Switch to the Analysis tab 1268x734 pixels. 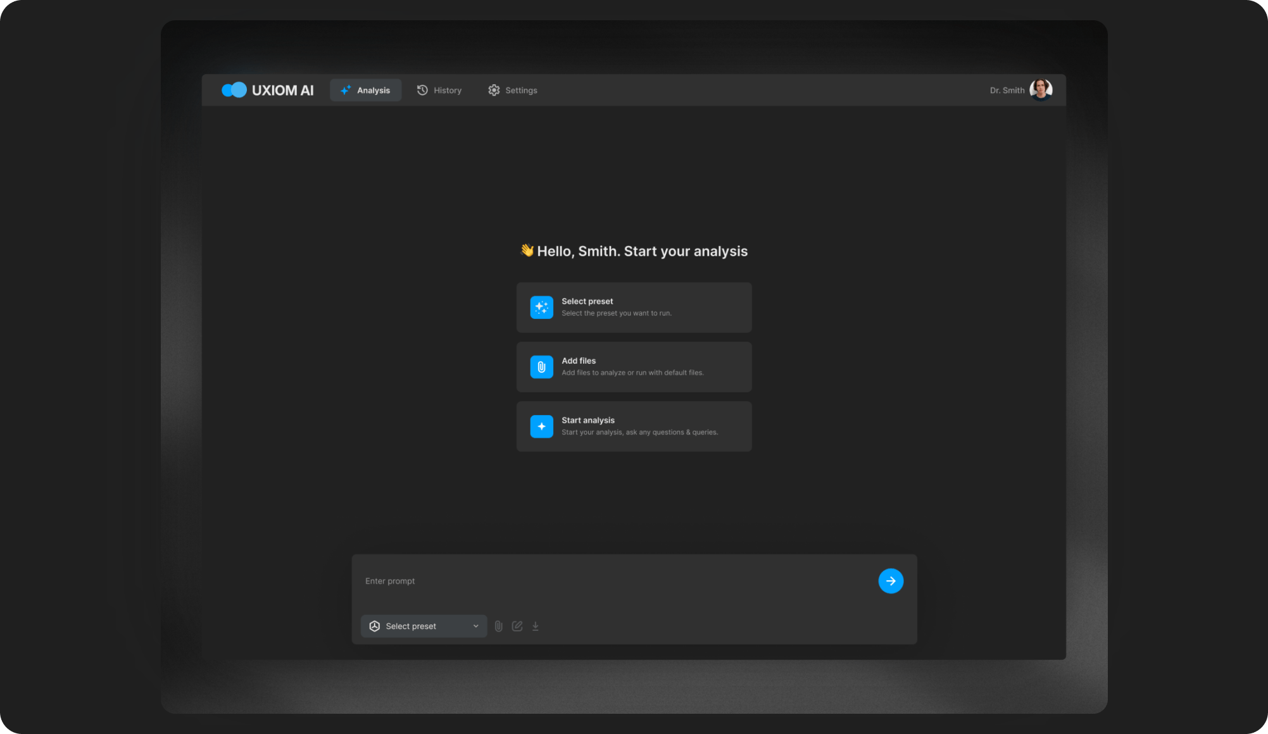coord(366,90)
